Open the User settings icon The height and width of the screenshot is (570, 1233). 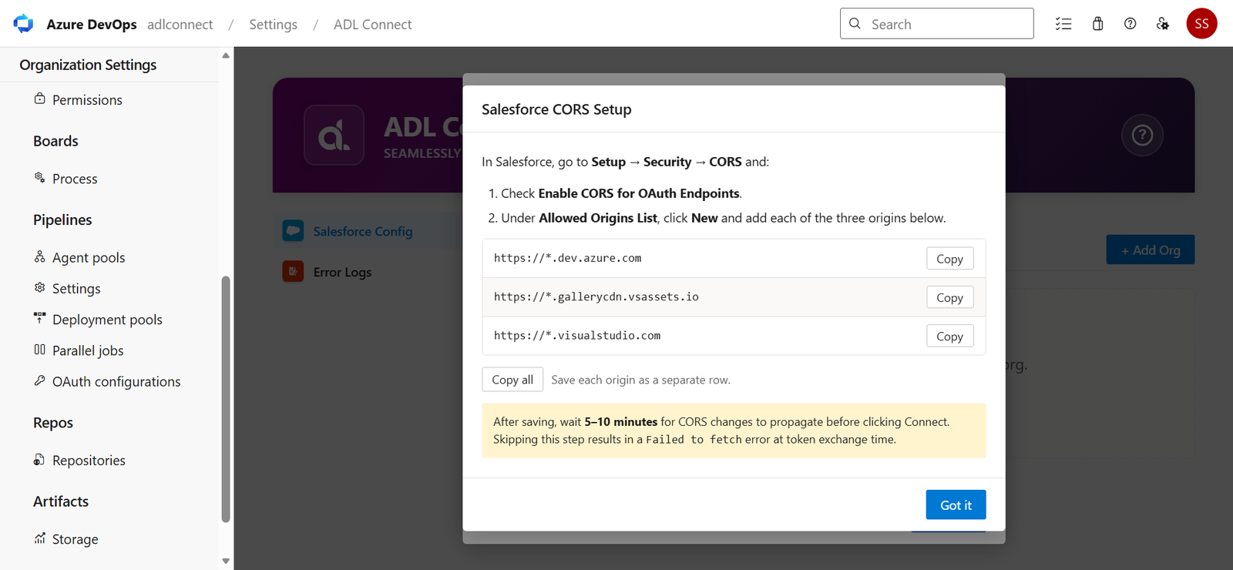tap(1163, 24)
